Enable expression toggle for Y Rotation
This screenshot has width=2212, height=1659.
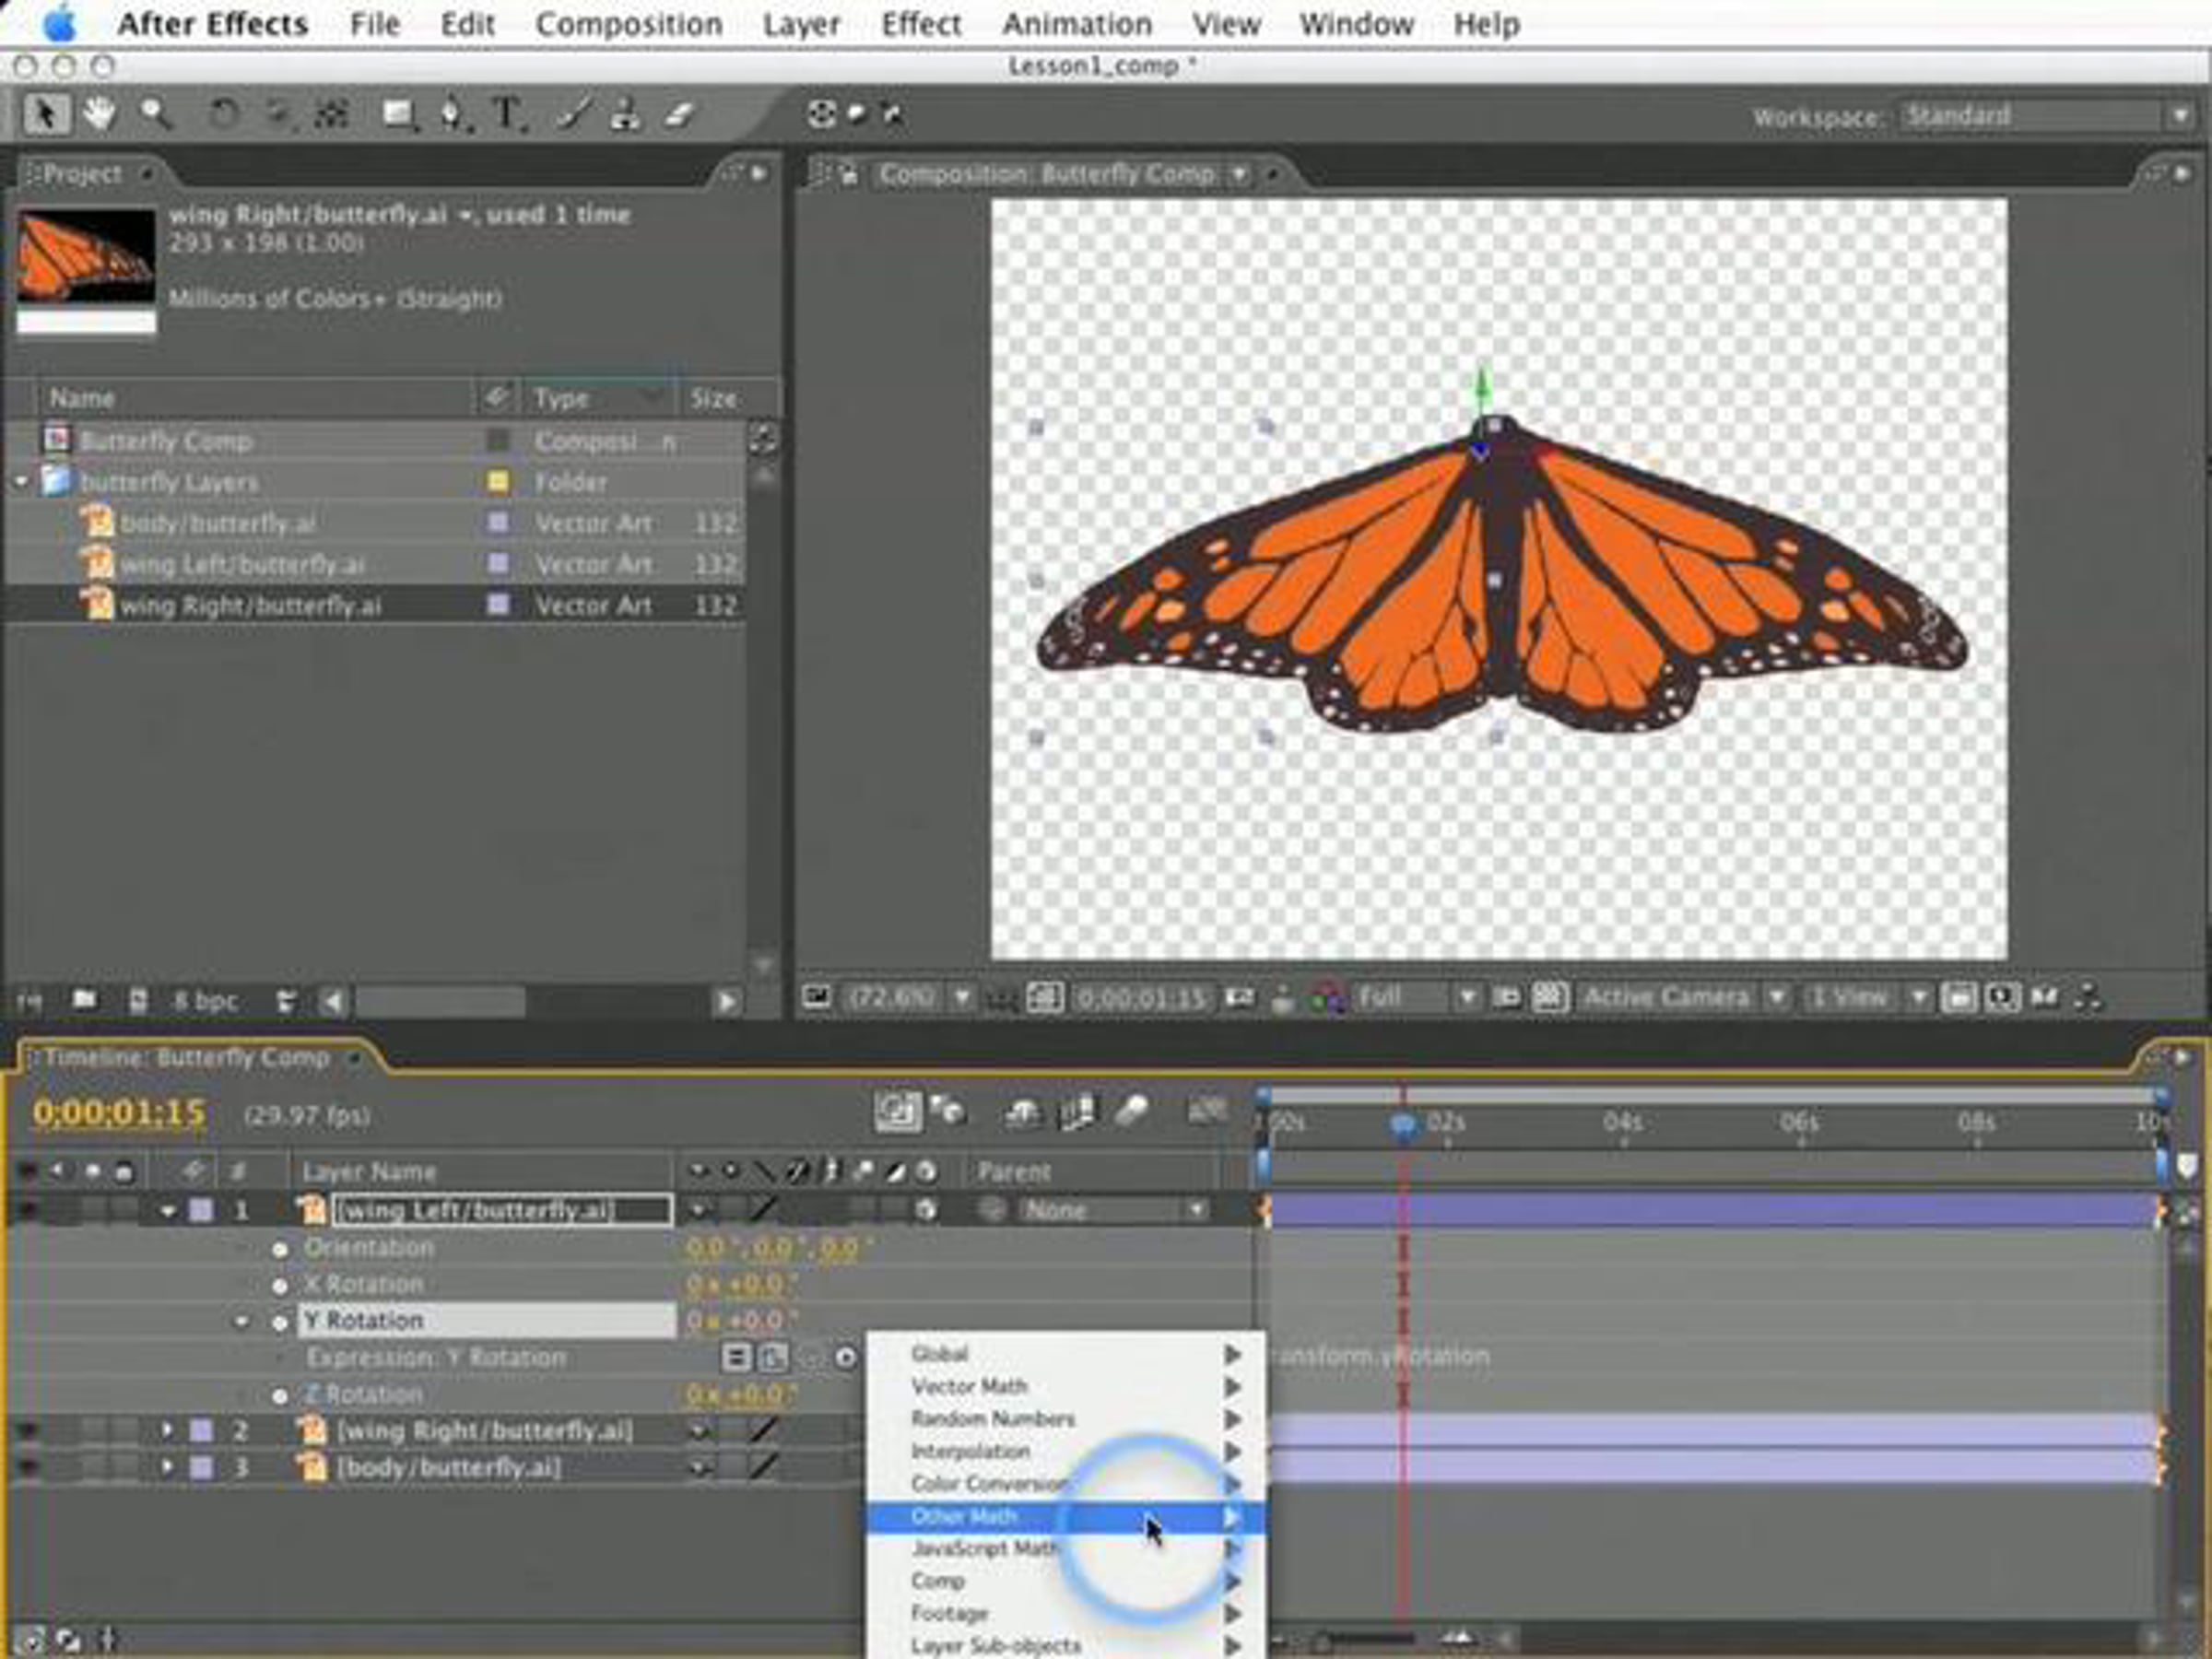pos(736,1358)
